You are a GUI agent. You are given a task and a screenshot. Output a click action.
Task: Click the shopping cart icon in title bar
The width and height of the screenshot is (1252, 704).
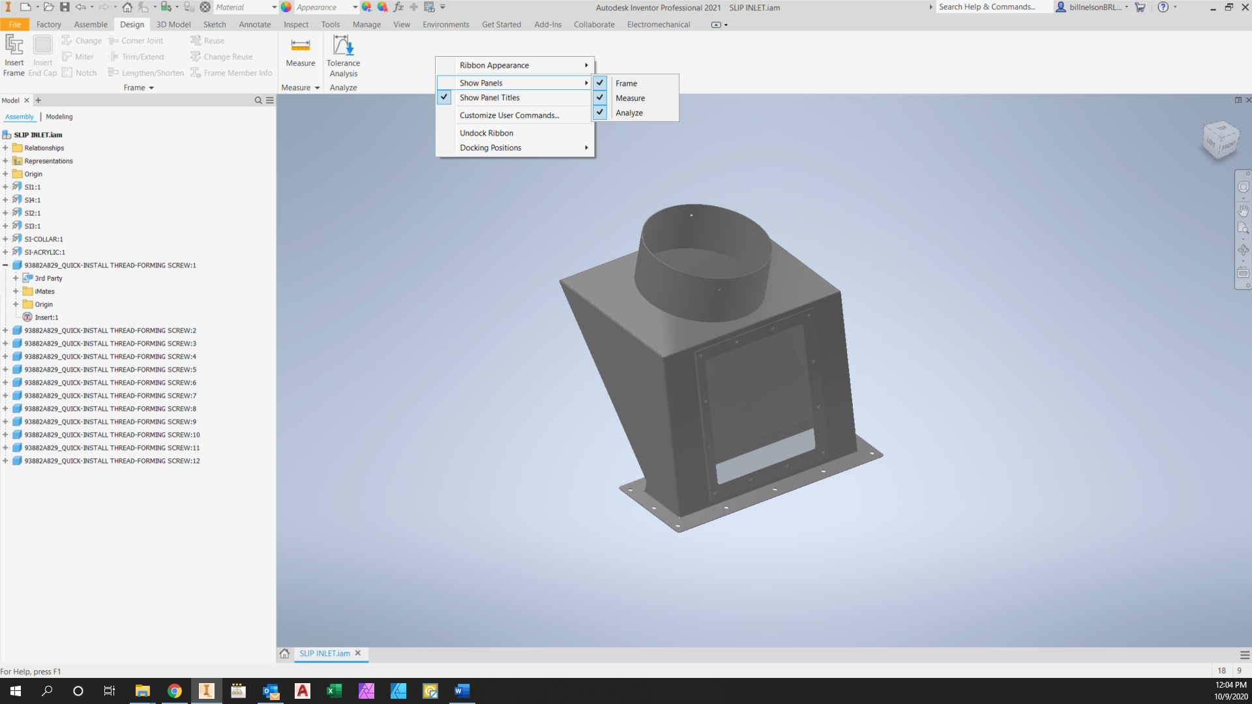click(x=1140, y=7)
